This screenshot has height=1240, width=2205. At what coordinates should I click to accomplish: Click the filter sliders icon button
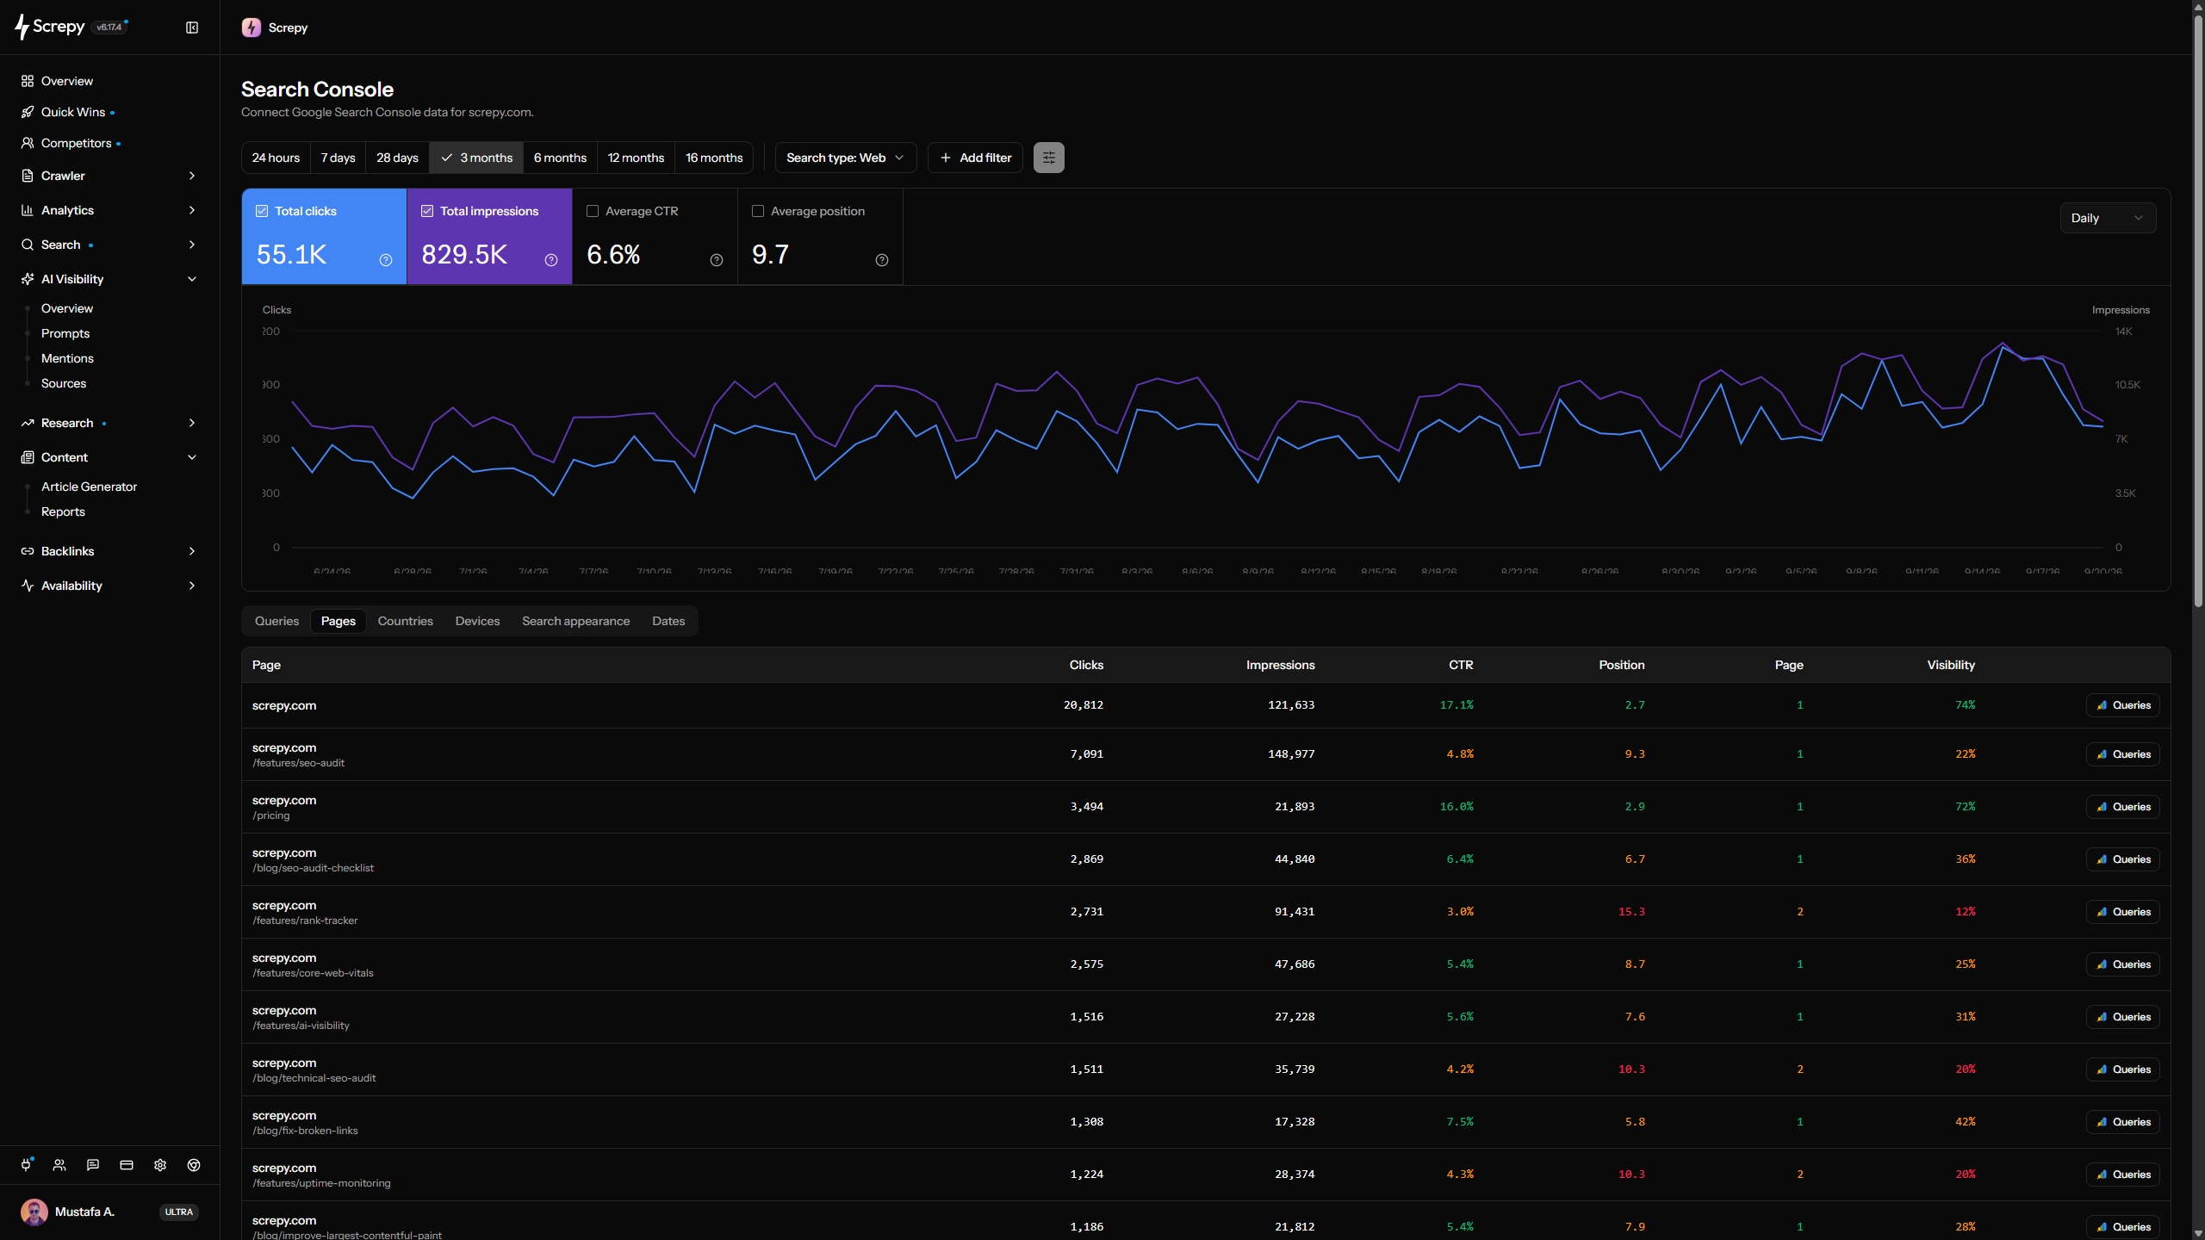(1048, 158)
